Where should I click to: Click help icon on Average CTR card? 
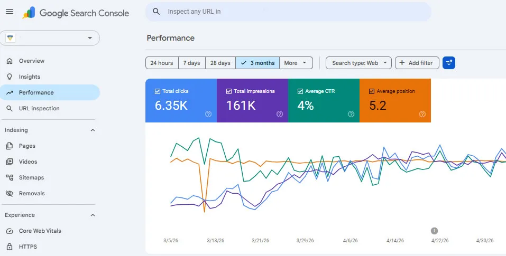(x=351, y=114)
